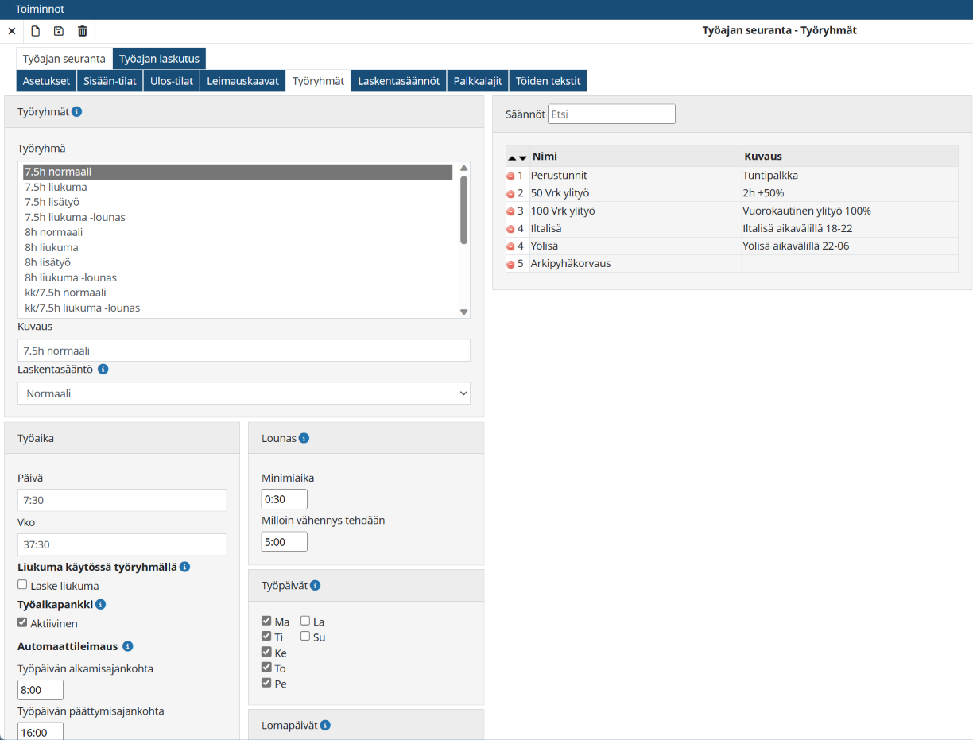Remove the Perustunnit rule with red icon
973x740 pixels.
tap(510, 176)
